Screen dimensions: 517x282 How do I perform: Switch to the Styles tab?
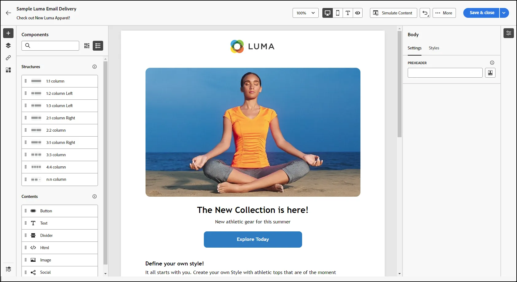click(x=434, y=48)
